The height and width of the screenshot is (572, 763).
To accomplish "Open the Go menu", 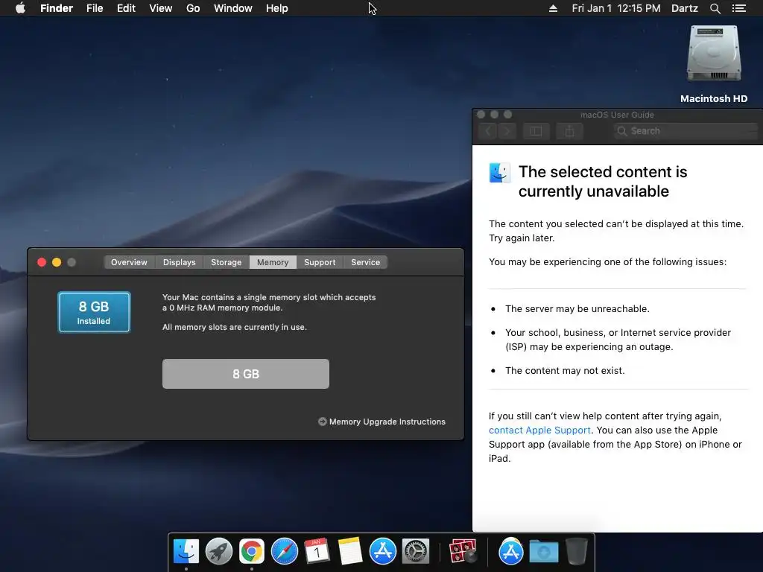I will [x=193, y=8].
